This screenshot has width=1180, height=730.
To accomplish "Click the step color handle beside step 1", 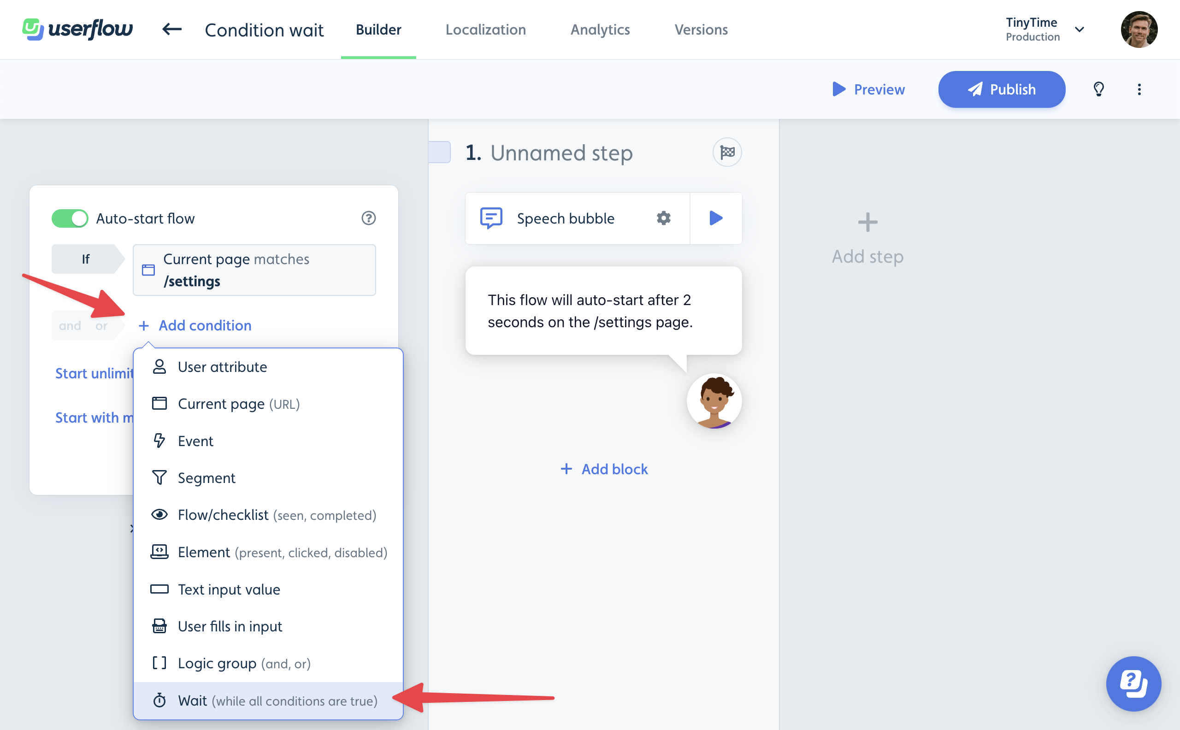I will pyautogui.click(x=439, y=152).
